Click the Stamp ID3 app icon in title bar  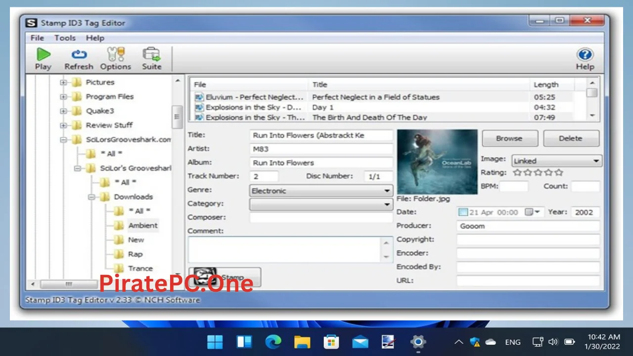coord(31,23)
